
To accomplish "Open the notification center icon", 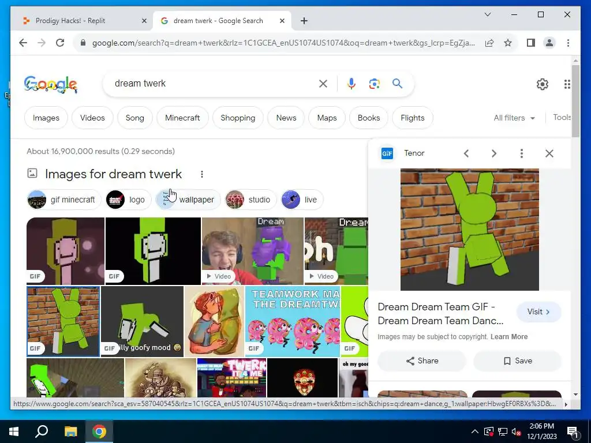I will point(573,431).
